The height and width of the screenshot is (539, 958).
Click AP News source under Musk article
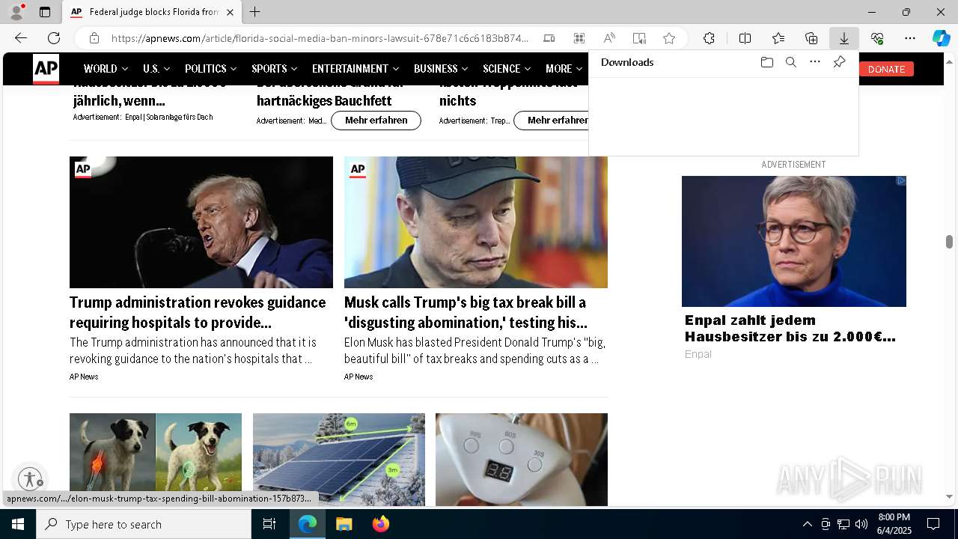coord(359,377)
